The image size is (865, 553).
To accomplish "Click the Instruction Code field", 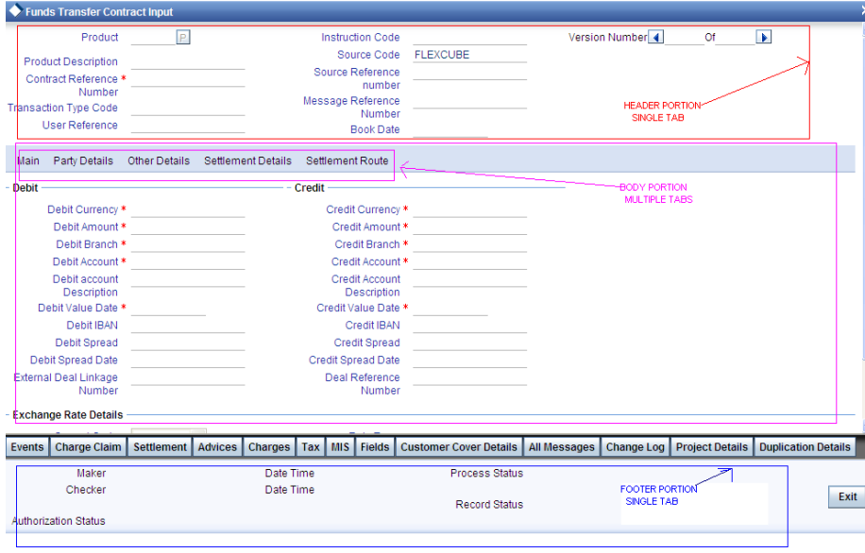I will (470, 38).
